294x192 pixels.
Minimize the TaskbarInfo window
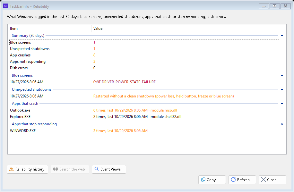(x=264, y=6)
